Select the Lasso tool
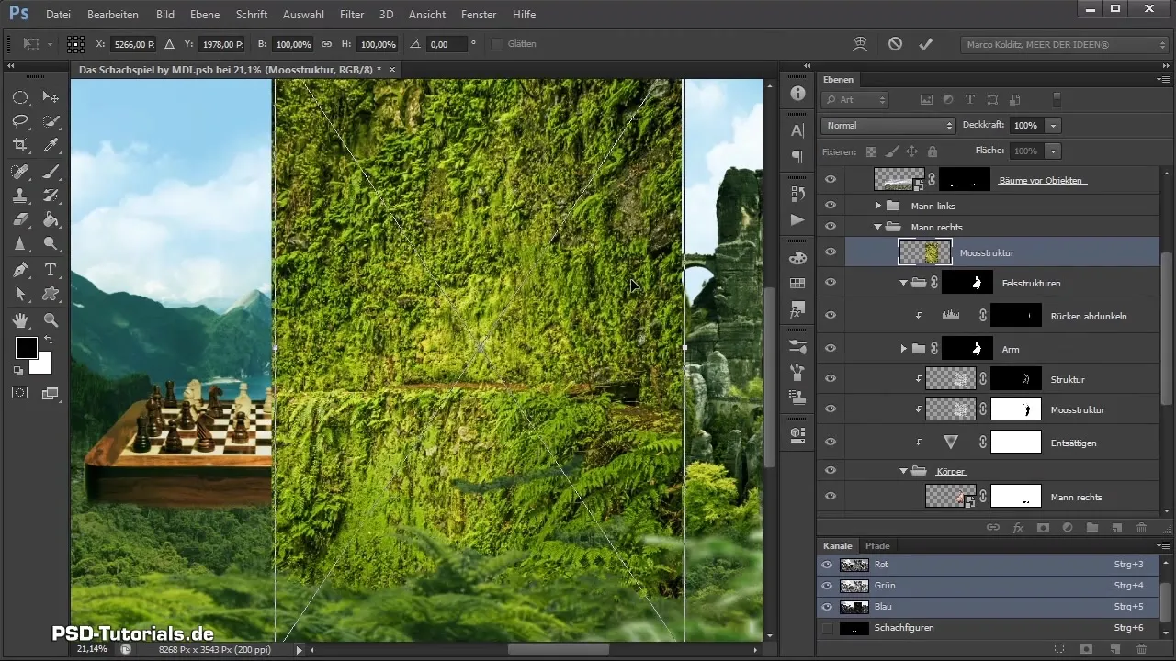The image size is (1176, 661). 20,121
